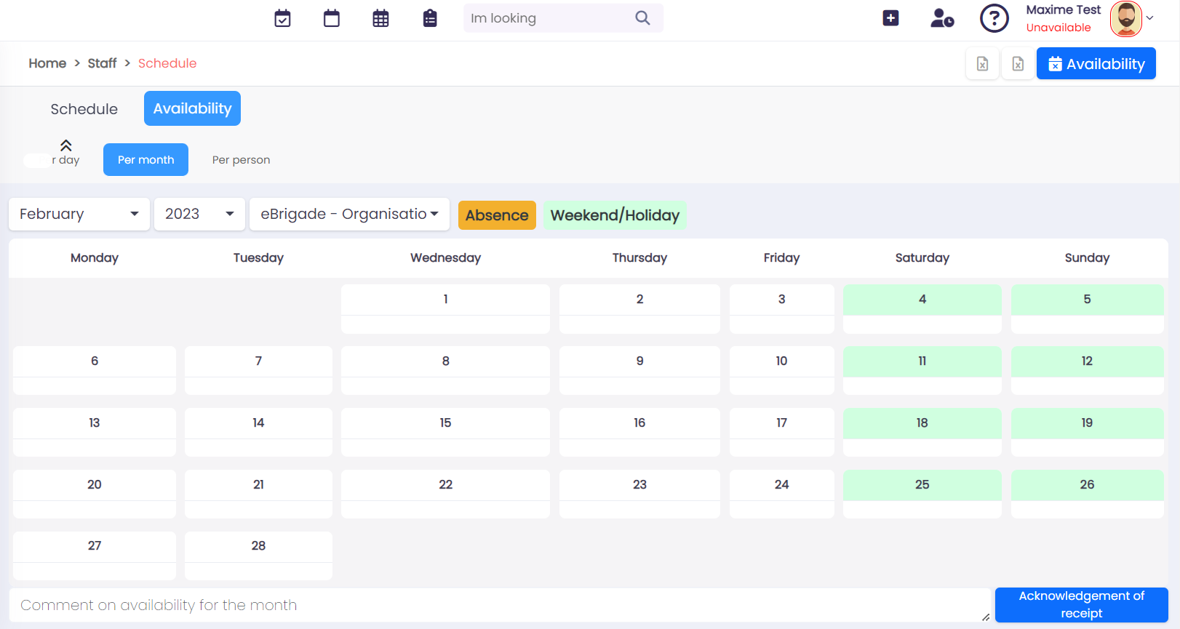The image size is (1180, 629).
Task: Go to Staff in the breadcrumb
Action: 102,63
